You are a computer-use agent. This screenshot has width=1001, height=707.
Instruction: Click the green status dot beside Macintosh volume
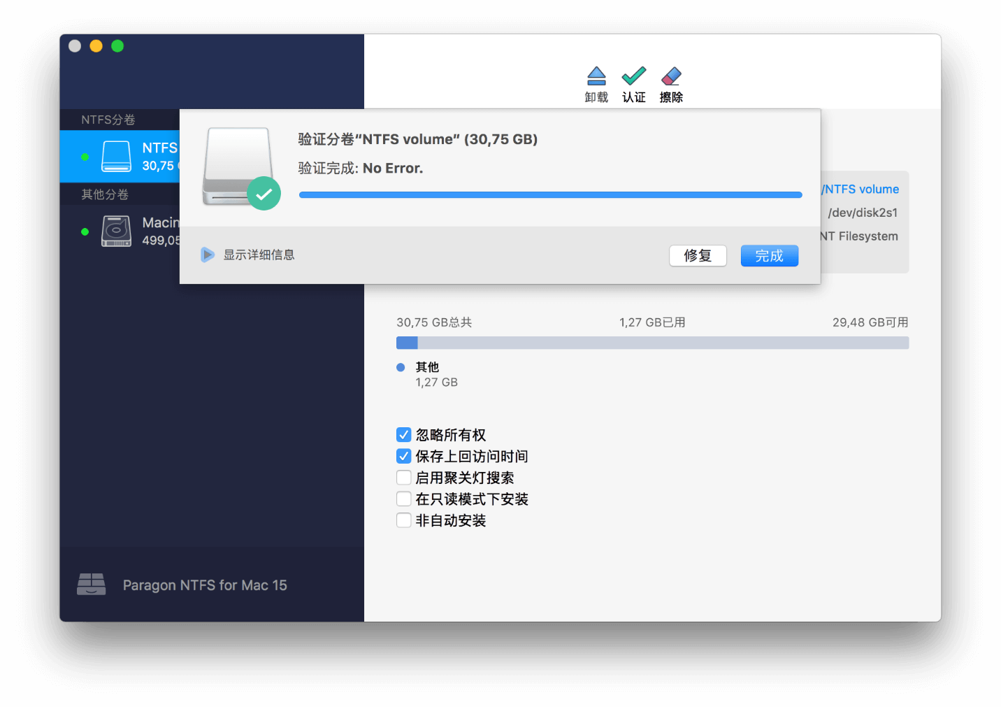[85, 231]
